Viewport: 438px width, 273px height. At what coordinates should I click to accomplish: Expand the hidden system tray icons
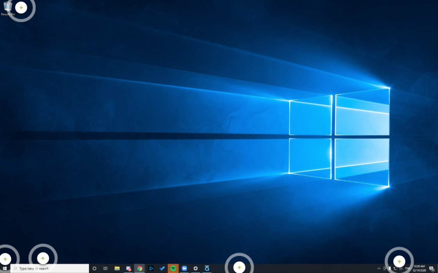pyautogui.click(x=379, y=269)
